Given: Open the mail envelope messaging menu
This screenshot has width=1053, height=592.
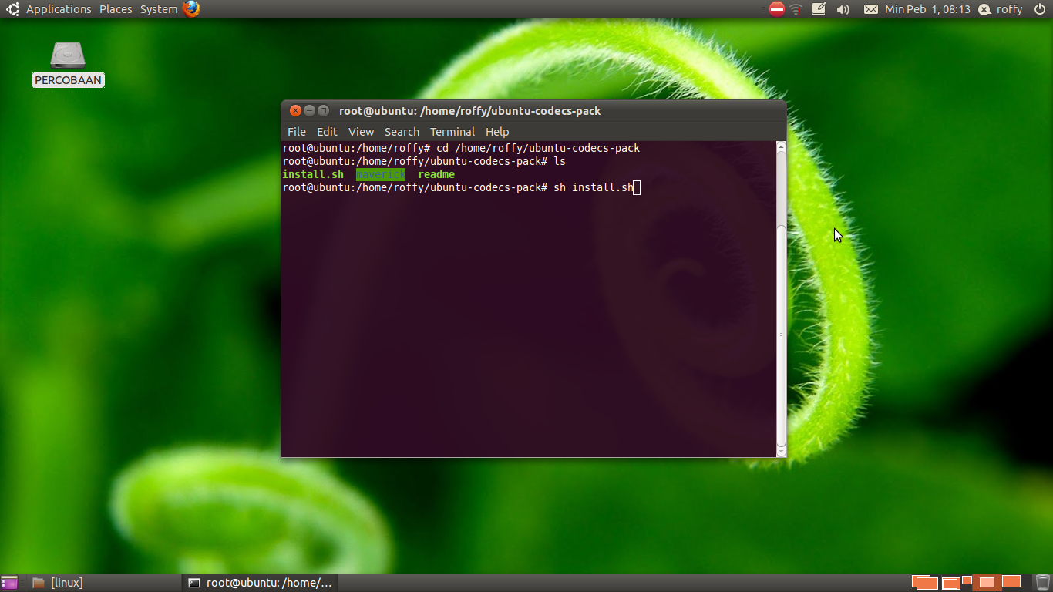Looking at the screenshot, I should (870, 9).
